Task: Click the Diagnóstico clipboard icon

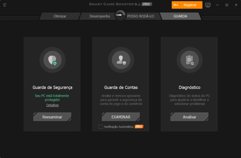Action: 189,60
